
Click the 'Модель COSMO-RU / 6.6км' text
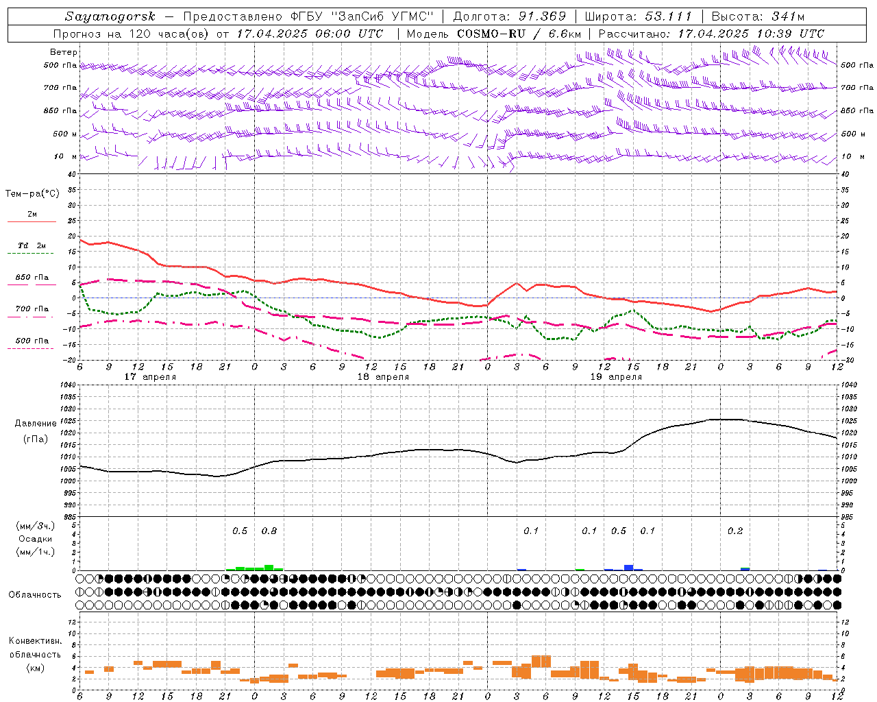coord(494,34)
